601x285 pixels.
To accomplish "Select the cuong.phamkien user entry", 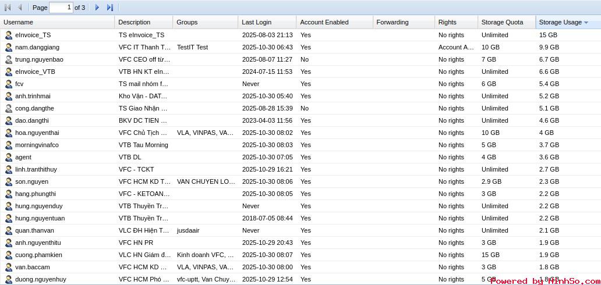I will tap(38, 255).
